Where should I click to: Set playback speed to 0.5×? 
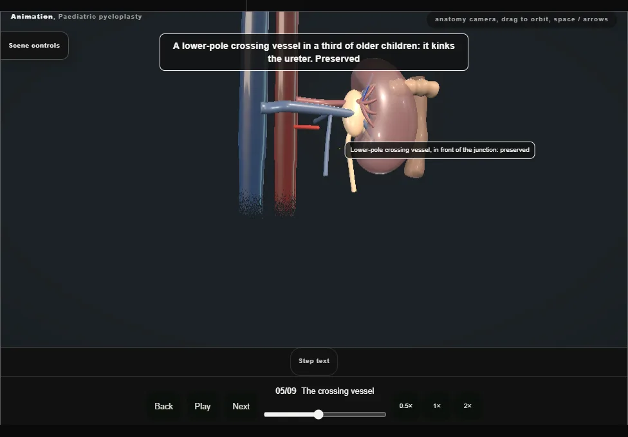(x=406, y=405)
